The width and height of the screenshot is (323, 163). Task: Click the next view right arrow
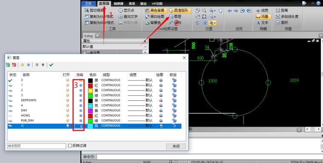click(x=236, y=11)
